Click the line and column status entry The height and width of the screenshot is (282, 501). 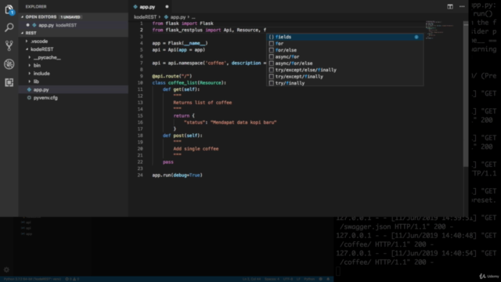(x=251, y=279)
